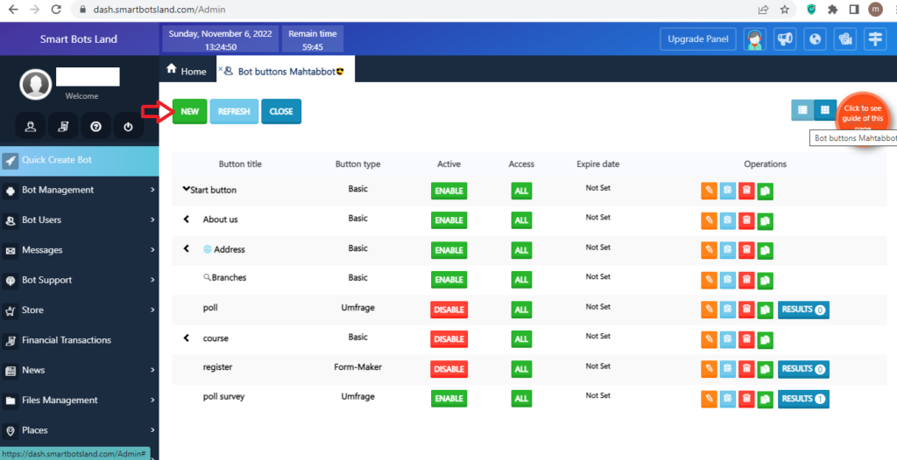Click the green NEW button
The height and width of the screenshot is (460, 897).
[x=190, y=112]
